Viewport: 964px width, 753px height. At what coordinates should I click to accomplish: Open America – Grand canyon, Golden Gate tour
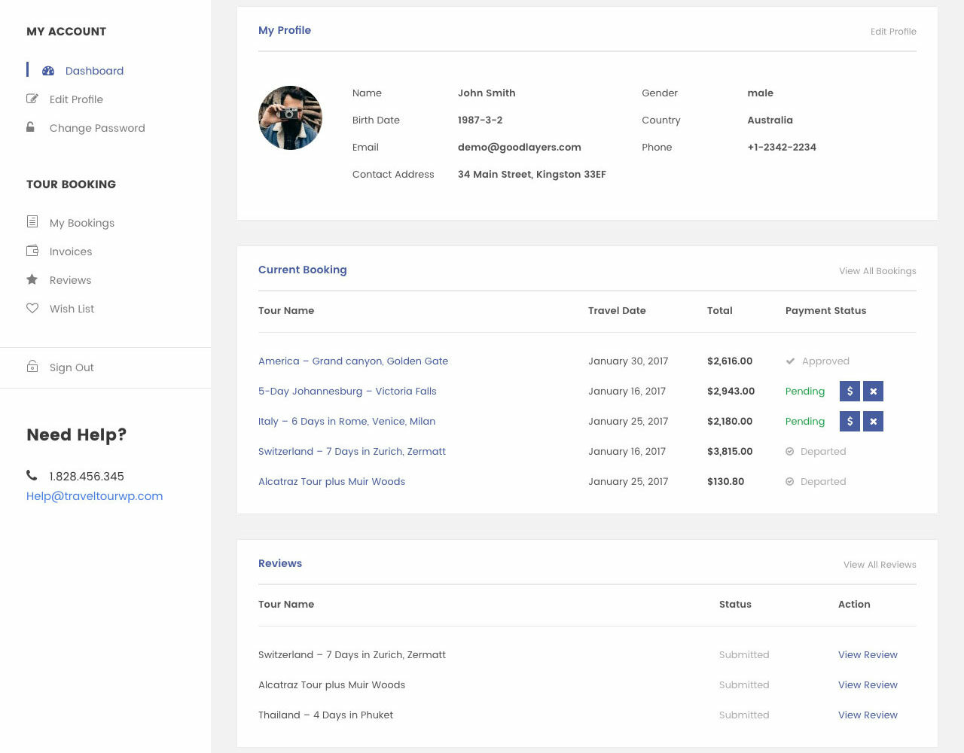[353, 361]
